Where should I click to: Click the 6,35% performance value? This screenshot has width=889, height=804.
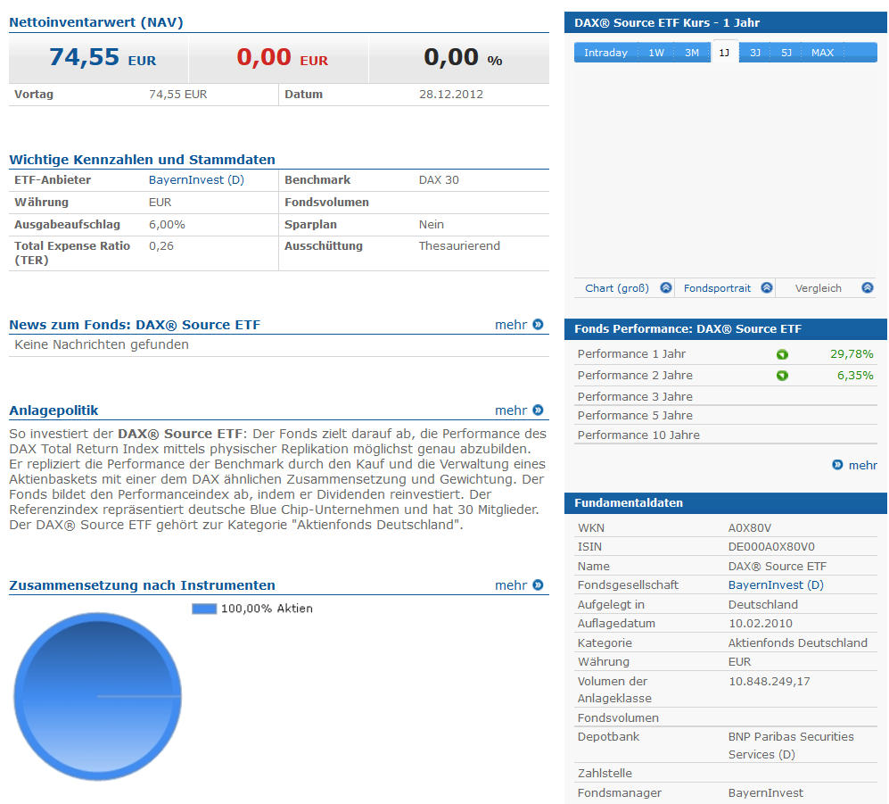coord(855,376)
